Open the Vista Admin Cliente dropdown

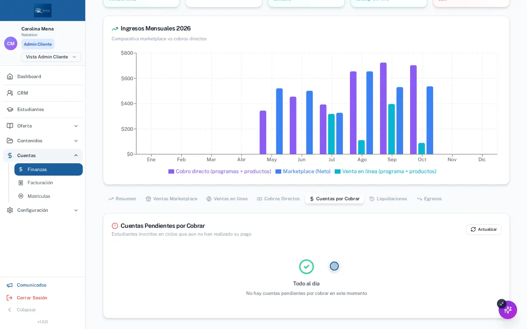[51, 57]
